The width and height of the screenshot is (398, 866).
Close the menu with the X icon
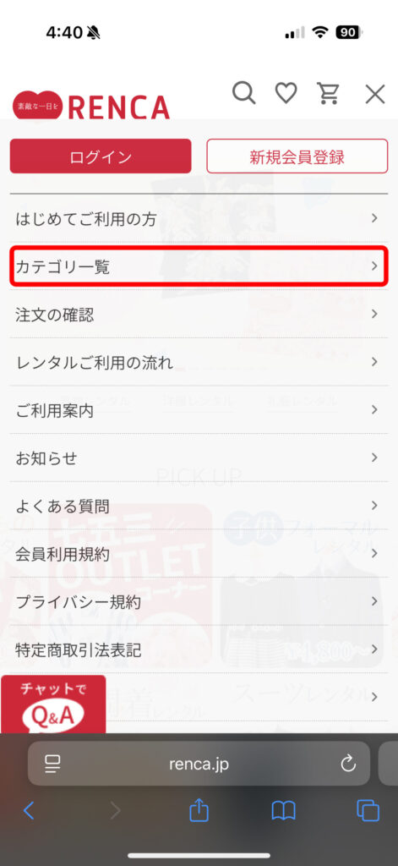pos(375,94)
